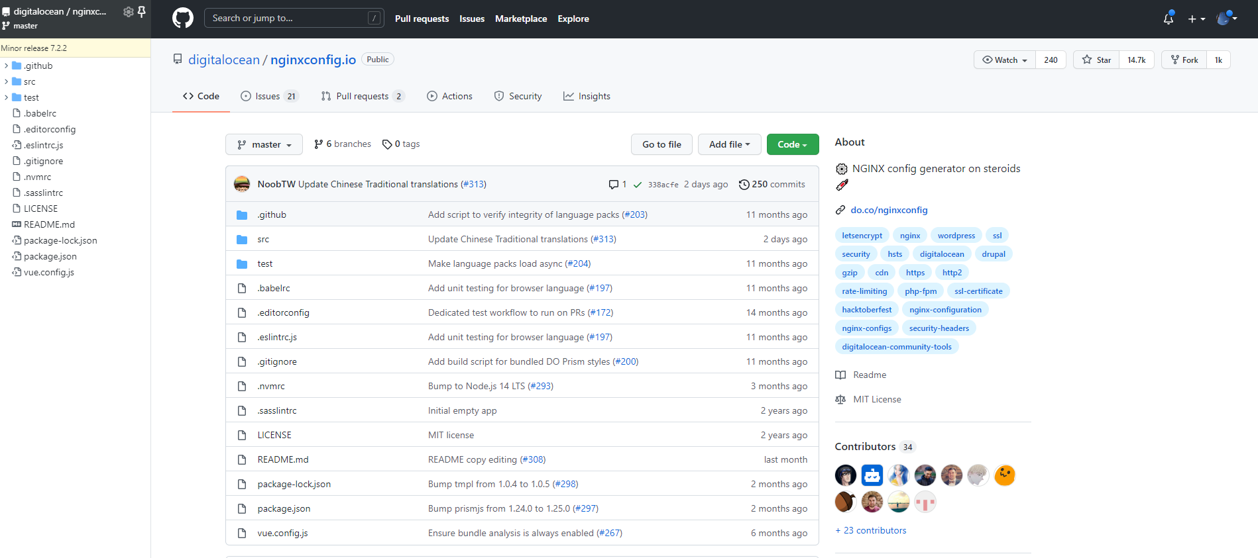Click the wordpress topic tag
Image resolution: width=1258 pixels, height=558 pixels.
tap(956, 235)
